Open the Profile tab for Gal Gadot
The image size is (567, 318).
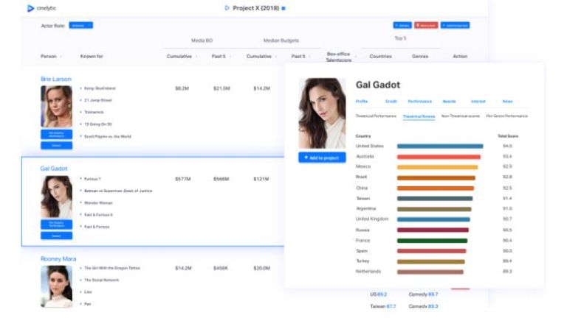pos(362,102)
